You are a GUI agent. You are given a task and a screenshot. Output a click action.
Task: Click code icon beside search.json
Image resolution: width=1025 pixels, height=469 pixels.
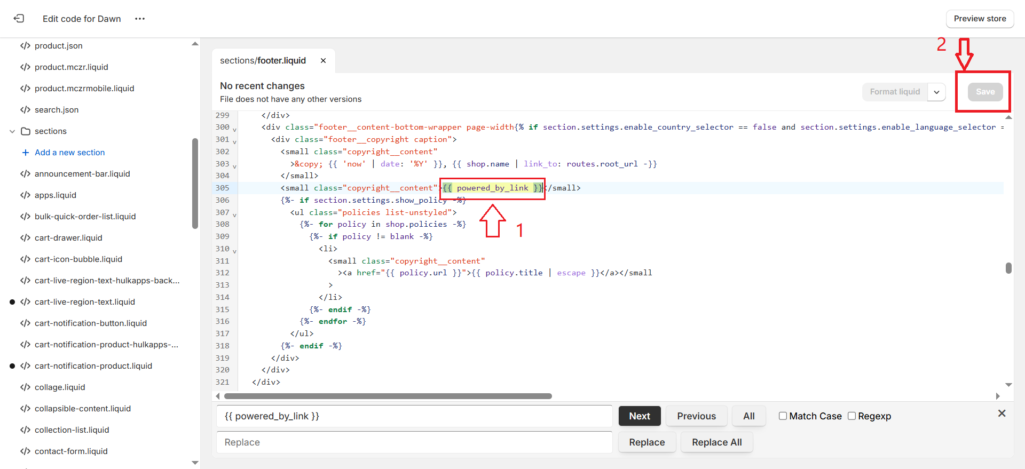click(25, 110)
